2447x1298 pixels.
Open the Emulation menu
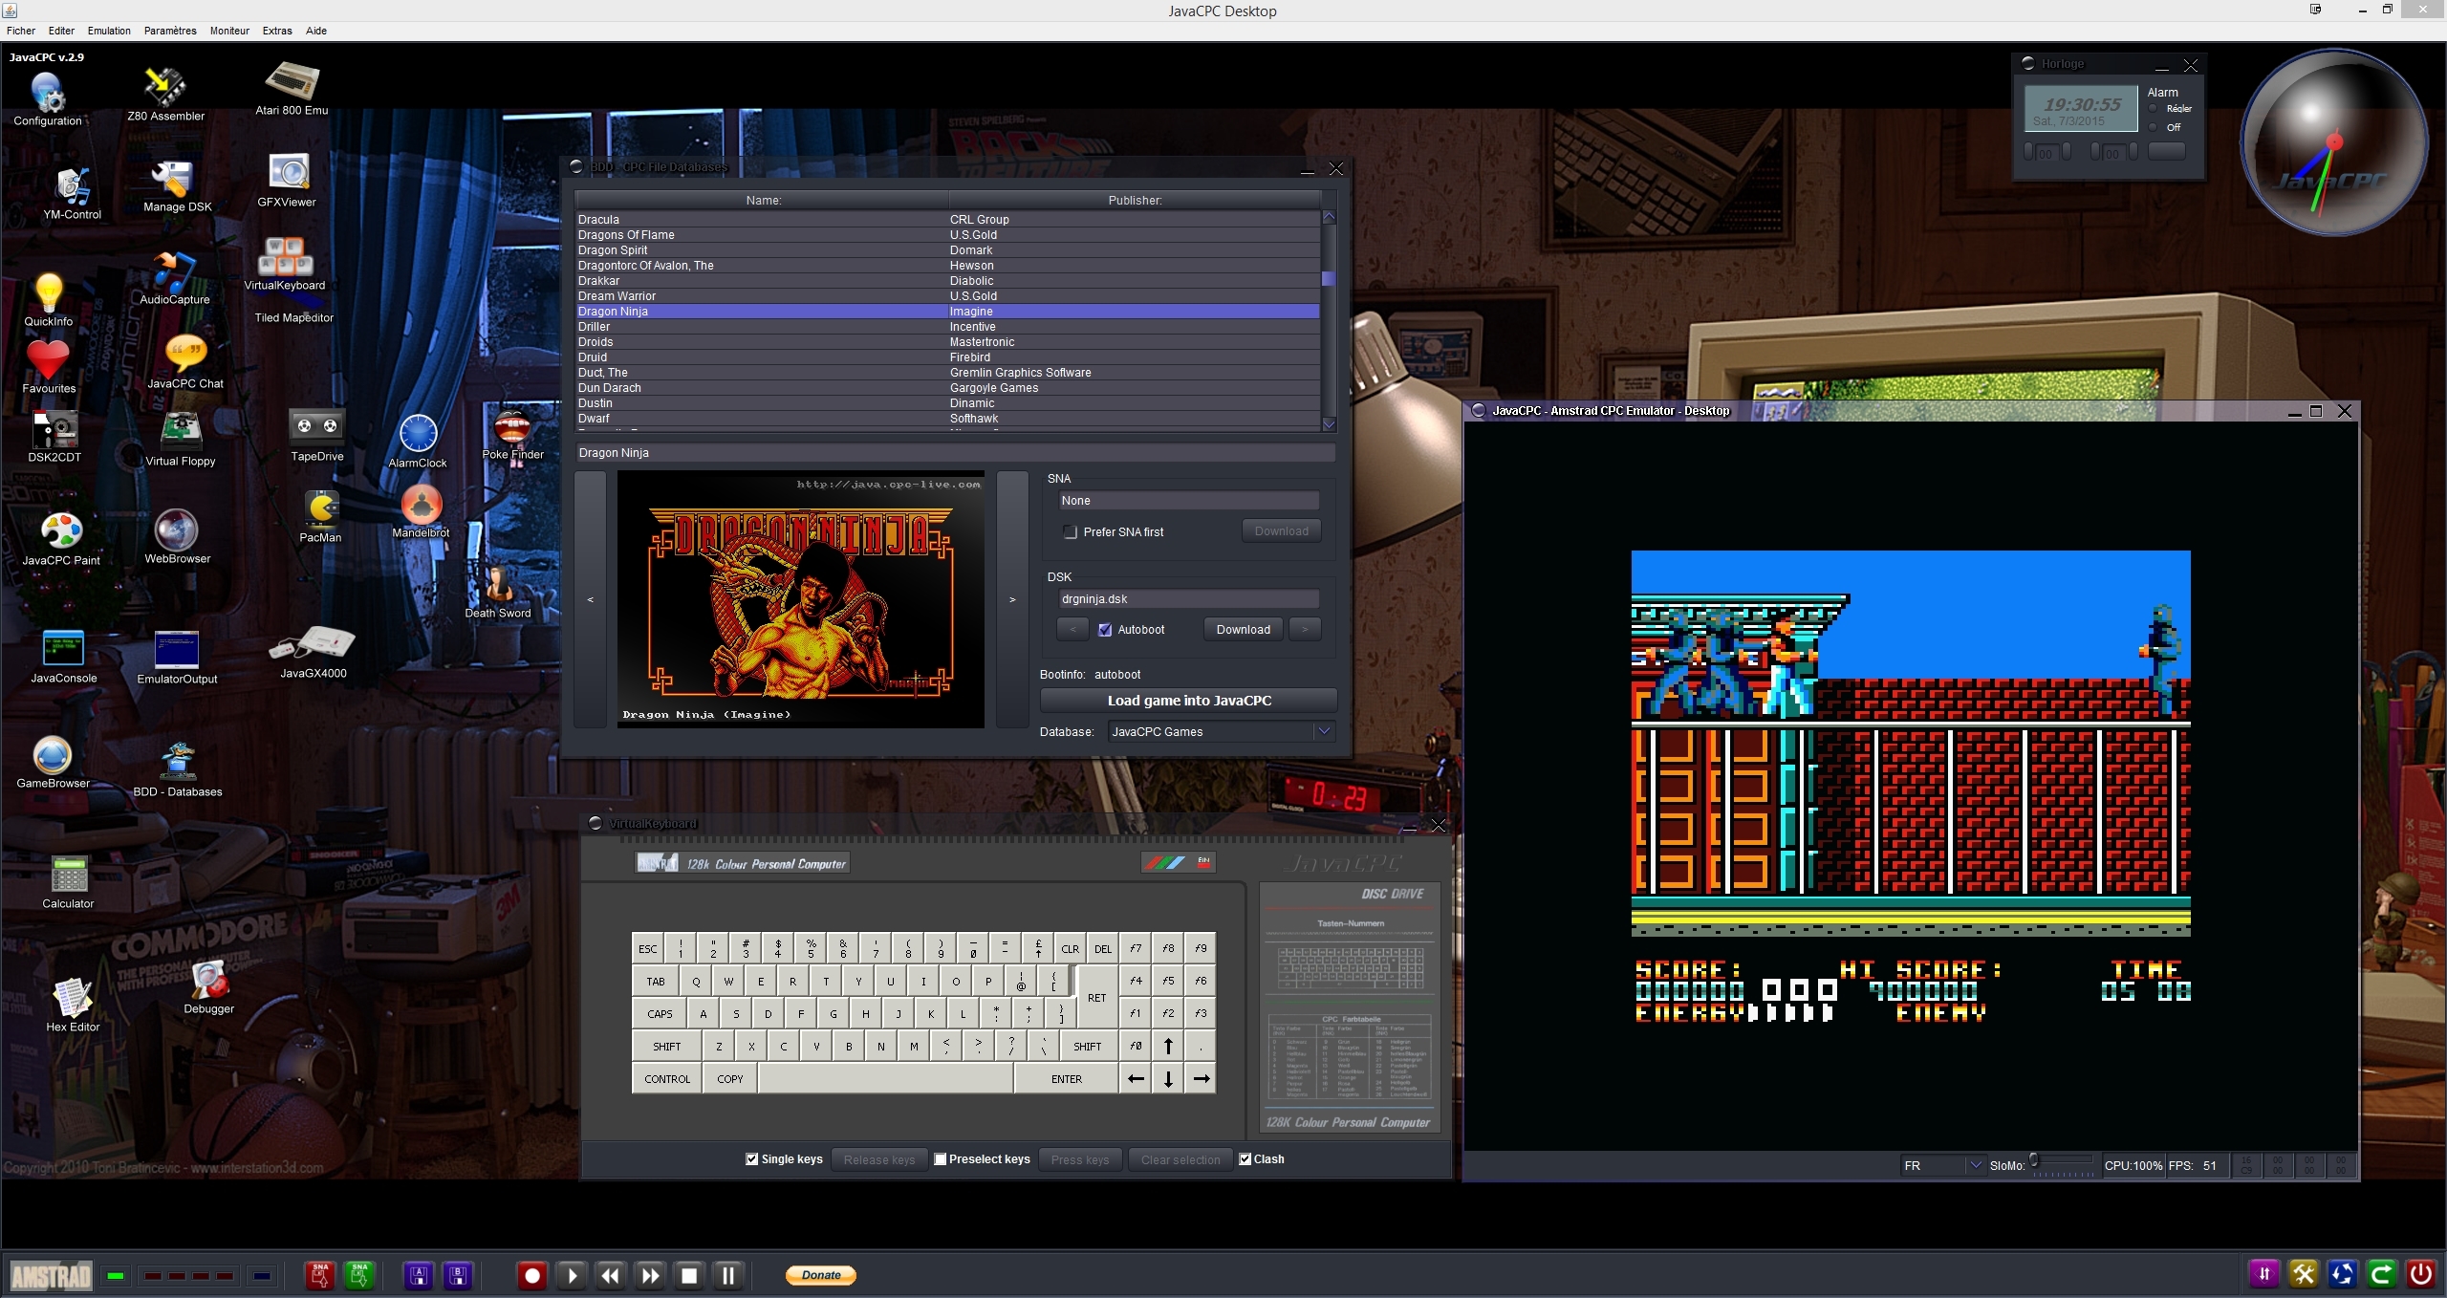[x=109, y=31]
